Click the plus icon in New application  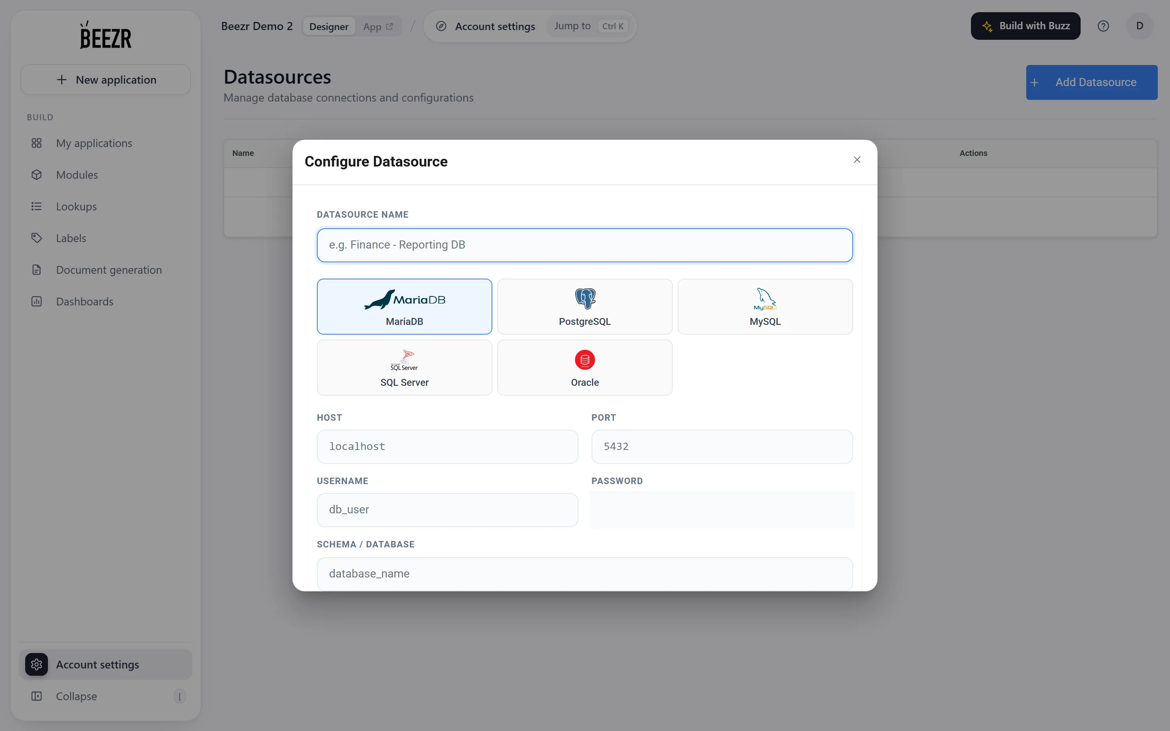(61, 80)
